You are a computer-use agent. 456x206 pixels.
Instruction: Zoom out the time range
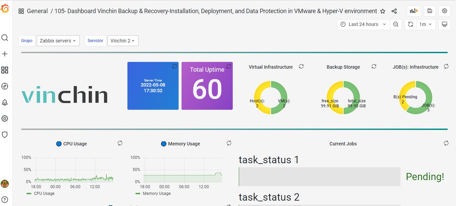coord(396,24)
